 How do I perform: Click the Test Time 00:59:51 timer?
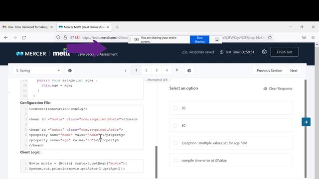[237, 52]
